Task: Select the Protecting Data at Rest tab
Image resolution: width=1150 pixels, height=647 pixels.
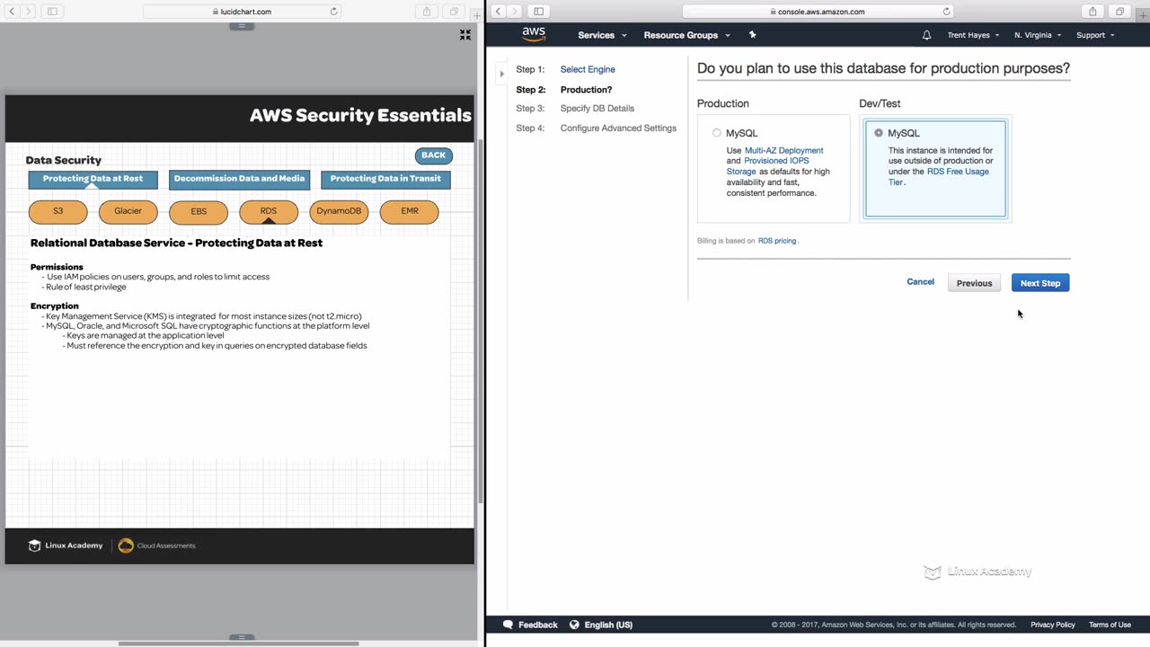Action: coord(93,179)
